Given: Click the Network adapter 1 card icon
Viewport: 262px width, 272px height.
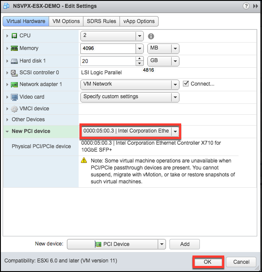Looking at the screenshot, I should click(14, 85).
